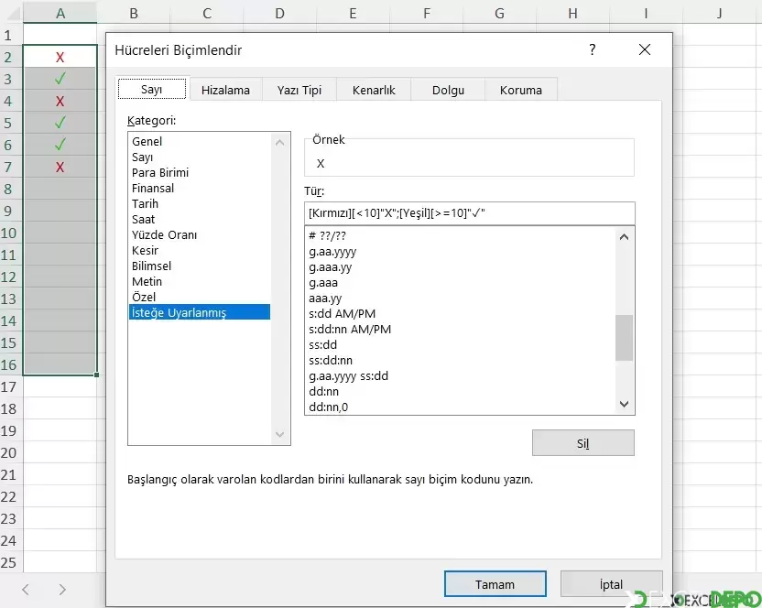Choose Yüzde Oranı category
This screenshot has height=608, width=762.
[200, 234]
